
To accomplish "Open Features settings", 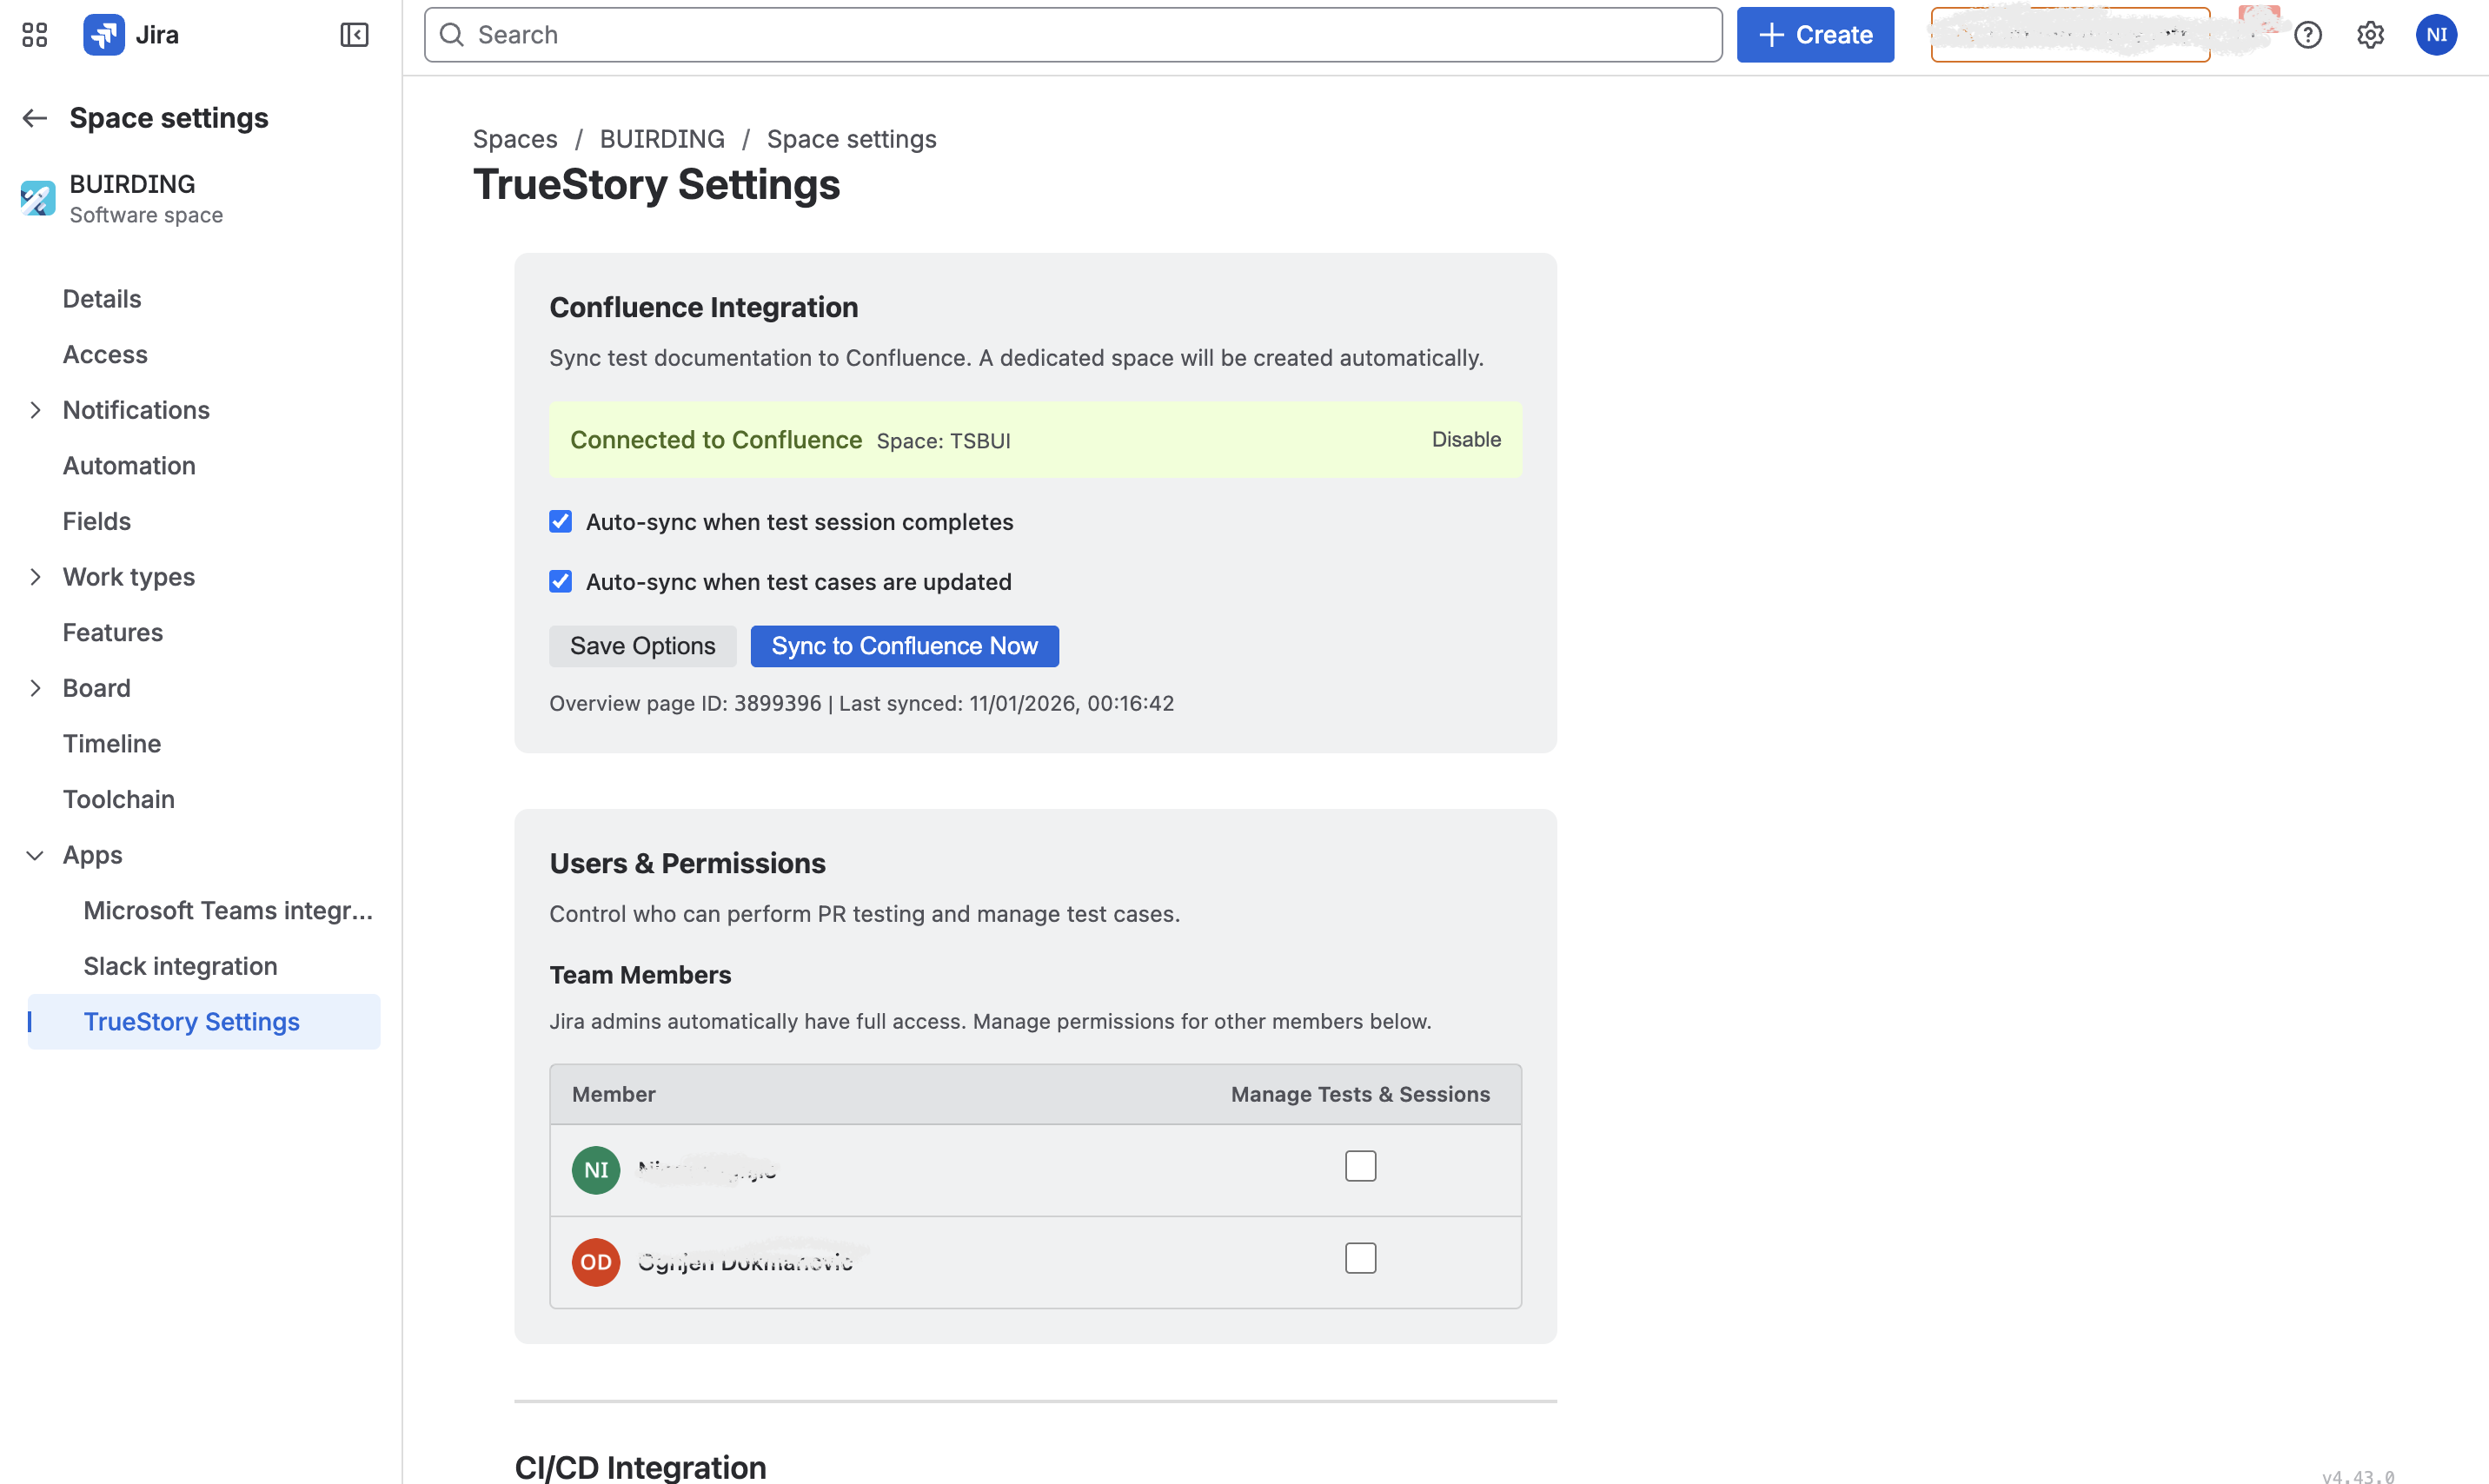I will click(x=113, y=633).
